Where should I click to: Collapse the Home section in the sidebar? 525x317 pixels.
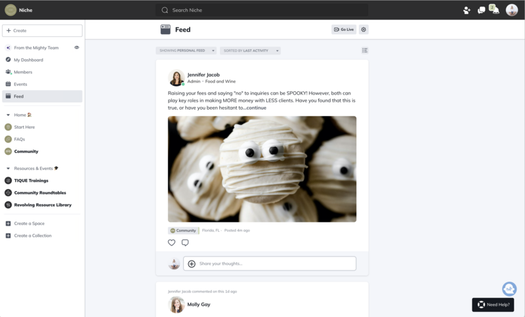(8, 115)
